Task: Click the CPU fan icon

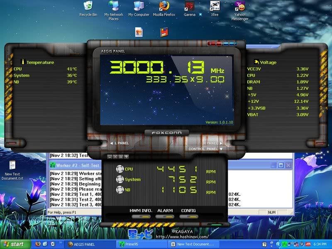Action: tap(120, 169)
